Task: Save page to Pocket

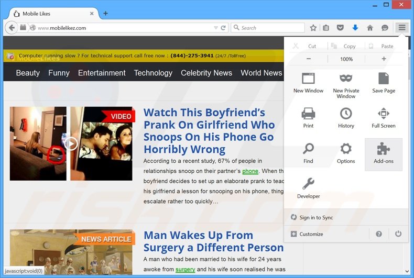Action: 340,28
